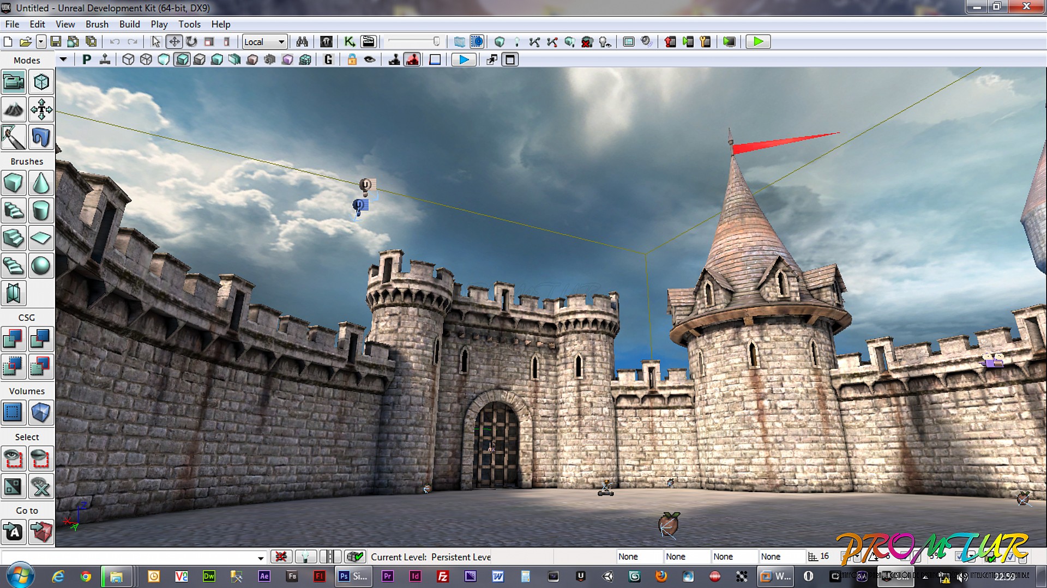
Task: Open the Local coordinate system dropdown
Action: 265,42
